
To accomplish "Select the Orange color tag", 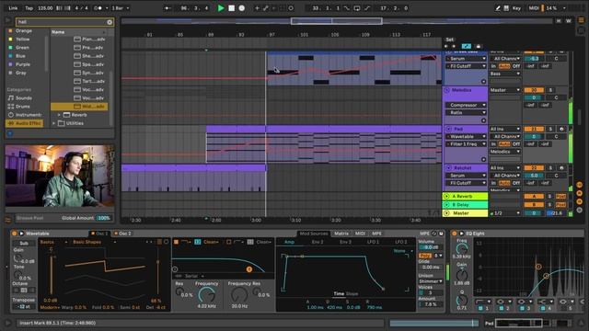I will (23, 30).
